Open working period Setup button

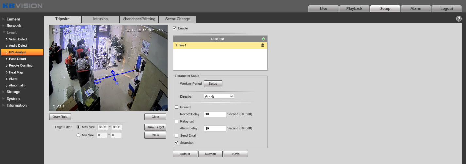pyautogui.click(x=213, y=84)
